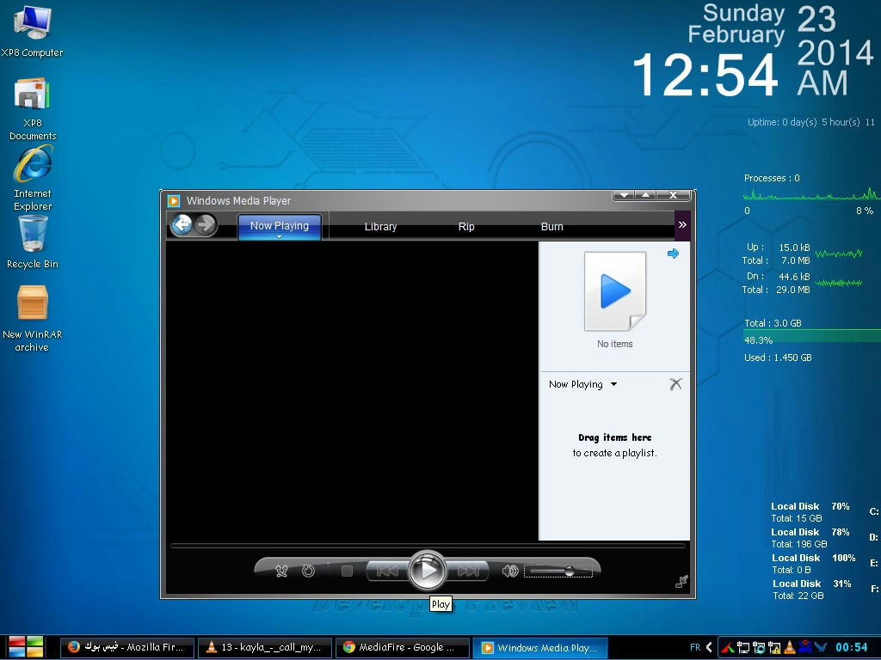
Task: Go back with the blue back arrow
Action: coord(182,225)
